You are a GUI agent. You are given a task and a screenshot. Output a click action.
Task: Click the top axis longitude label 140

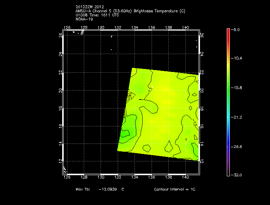pos(185,28)
